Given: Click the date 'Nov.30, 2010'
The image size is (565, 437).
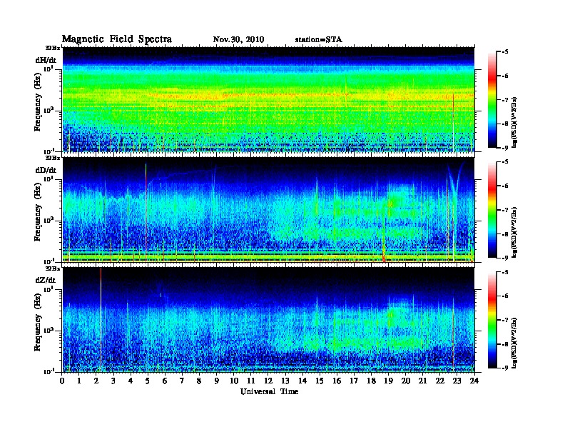Looking at the screenshot, I should 238,40.
